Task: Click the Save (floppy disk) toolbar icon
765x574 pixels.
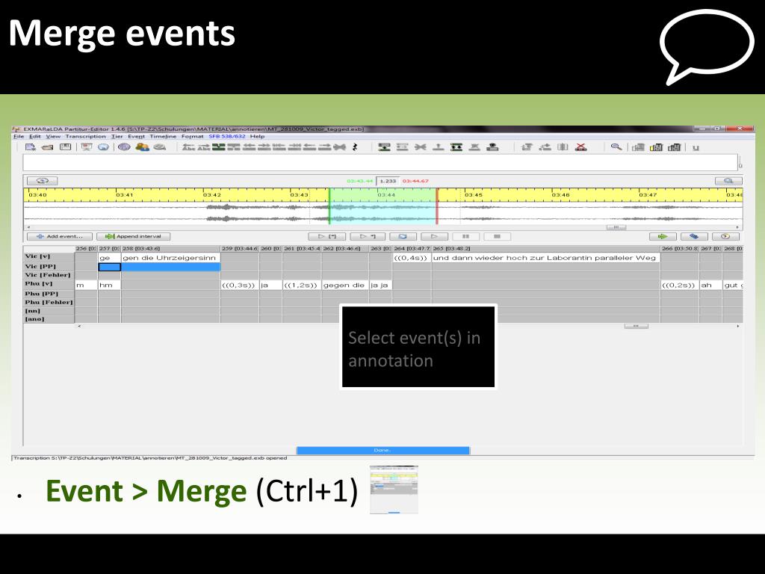Action: pyautogui.click(x=65, y=147)
